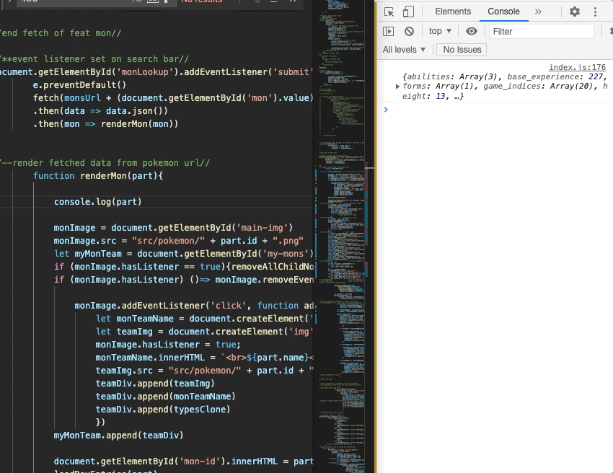Screen dimensions: 613x473
Task: Show more DevTools tabs via double chevron
Action: pos(538,12)
